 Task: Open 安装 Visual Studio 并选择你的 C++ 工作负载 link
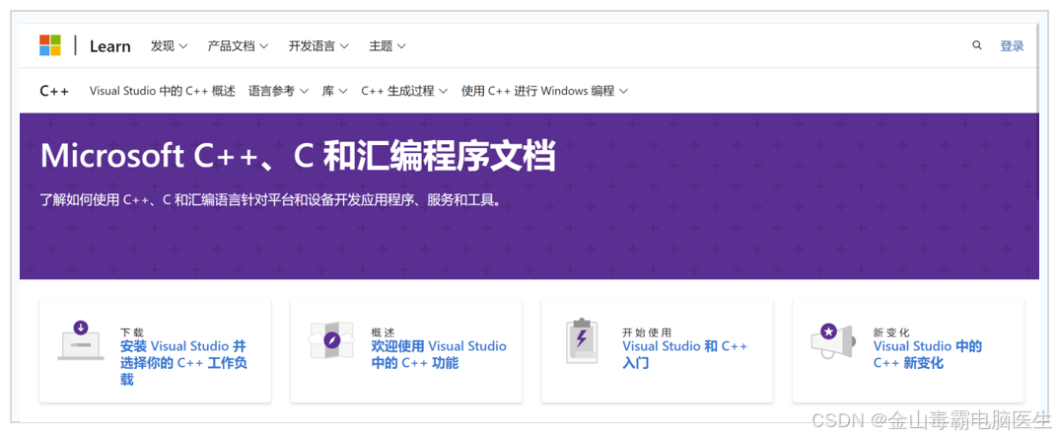[183, 363]
